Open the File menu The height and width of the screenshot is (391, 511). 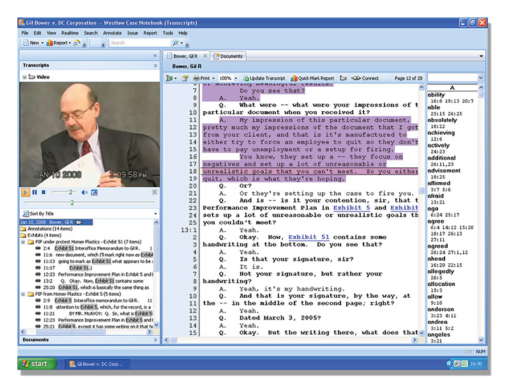click(25, 33)
